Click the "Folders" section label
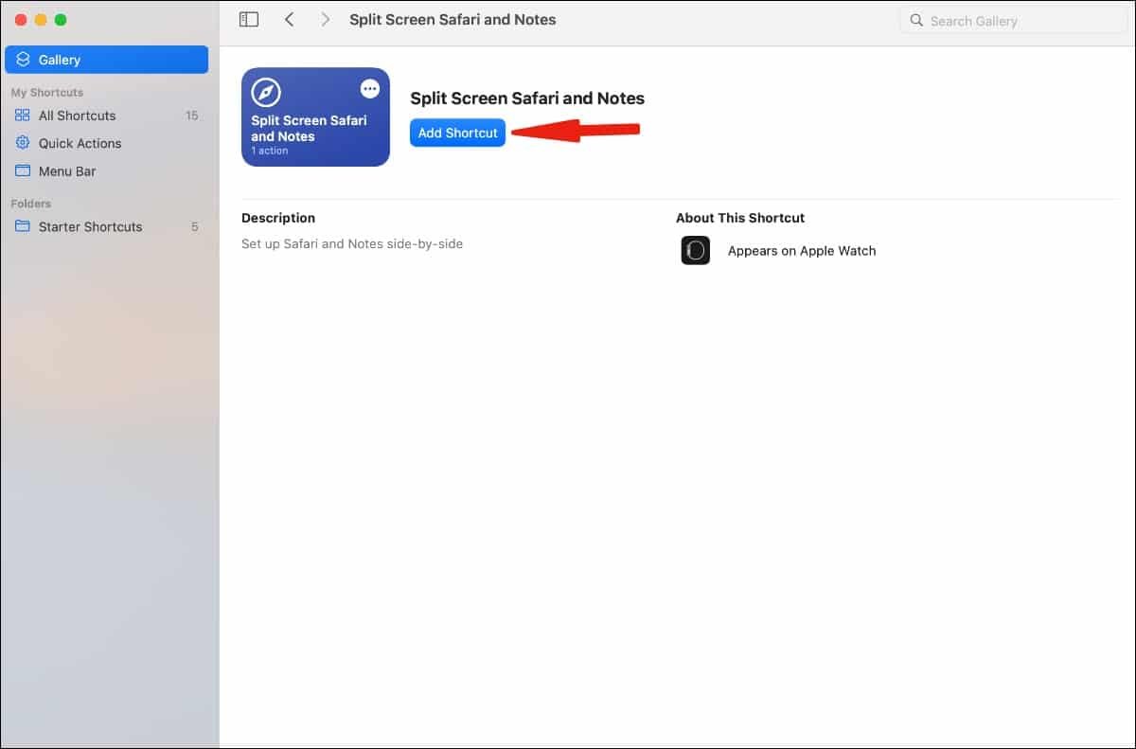 [x=31, y=204]
